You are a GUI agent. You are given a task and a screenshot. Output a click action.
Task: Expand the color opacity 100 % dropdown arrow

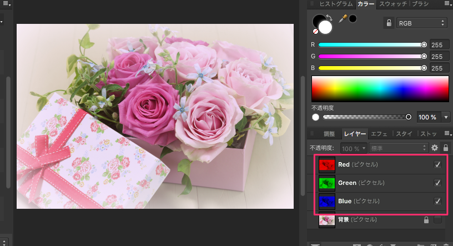(x=446, y=117)
